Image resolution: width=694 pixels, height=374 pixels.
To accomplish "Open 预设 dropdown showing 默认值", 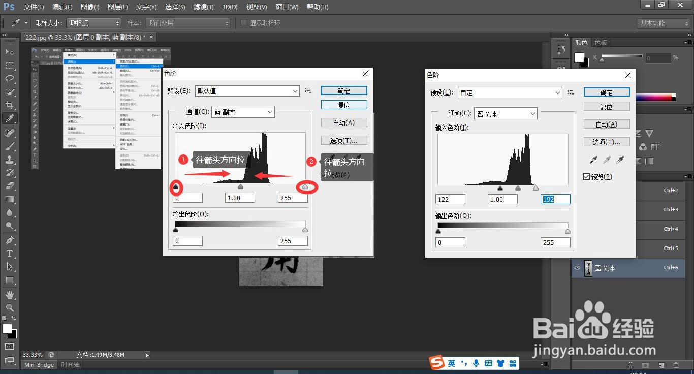I will (x=247, y=91).
